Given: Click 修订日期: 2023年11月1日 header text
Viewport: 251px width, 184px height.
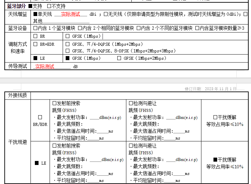Looking at the screenshot, I should pos(210,89).
